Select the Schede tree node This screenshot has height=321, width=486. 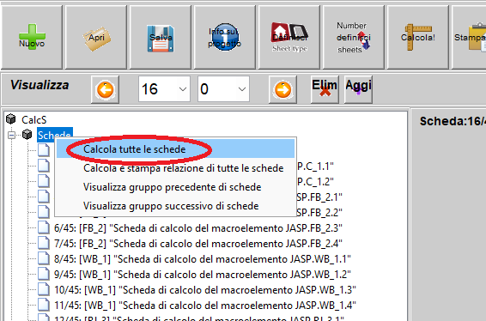pos(55,135)
